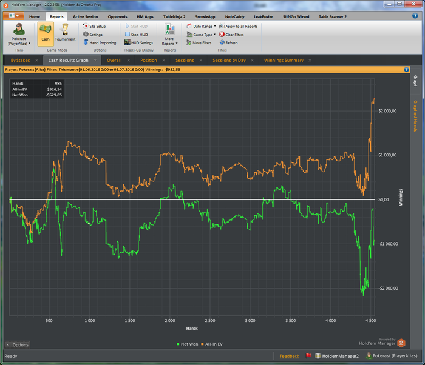Close the Sessions by Day tab
This screenshot has width=425, height=365.
click(252, 60)
